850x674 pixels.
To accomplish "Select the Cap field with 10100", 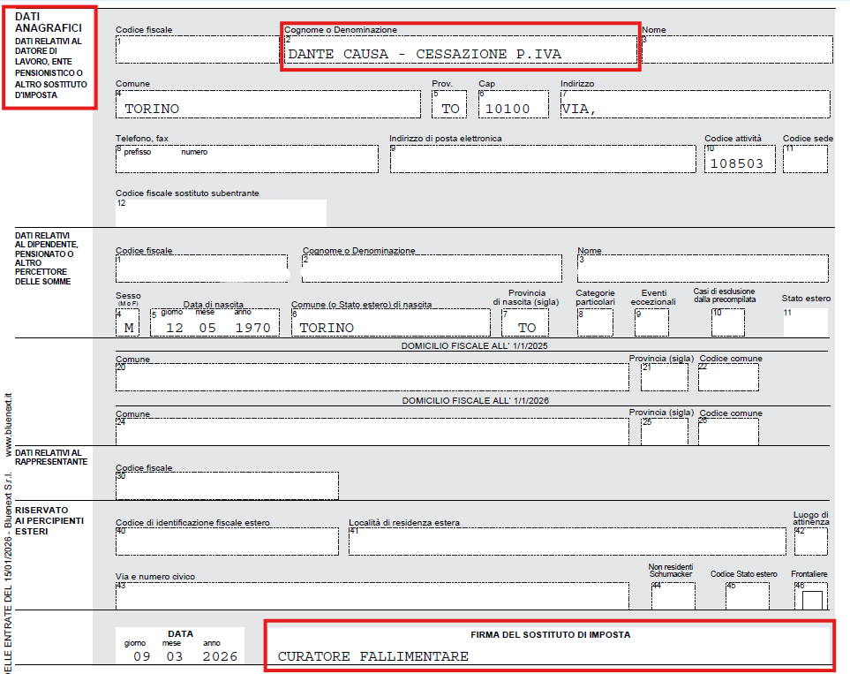I will pyautogui.click(x=514, y=104).
